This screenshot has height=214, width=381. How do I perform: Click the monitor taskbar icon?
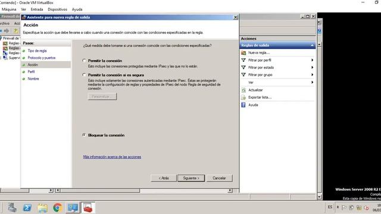click(x=73, y=207)
